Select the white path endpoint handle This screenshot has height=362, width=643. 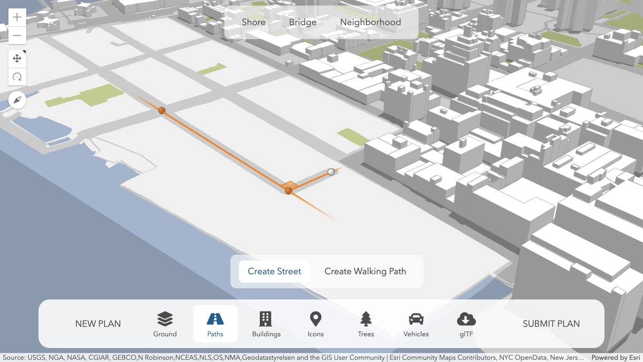point(331,172)
